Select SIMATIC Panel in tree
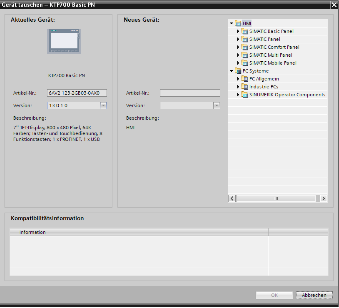This screenshot has width=339, height=308. [265, 39]
